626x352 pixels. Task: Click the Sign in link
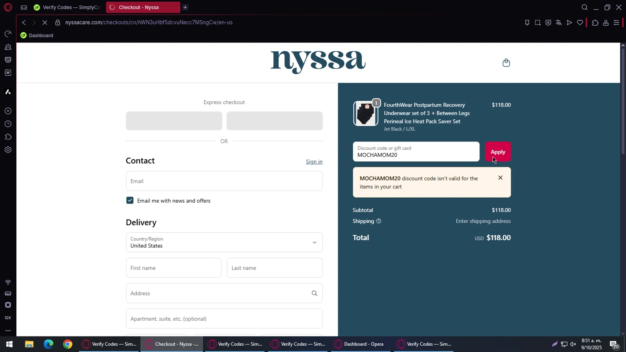pyautogui.click(x=314, y=162)
